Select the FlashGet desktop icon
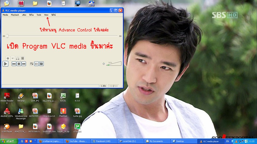257x144 pixels. 63,113
